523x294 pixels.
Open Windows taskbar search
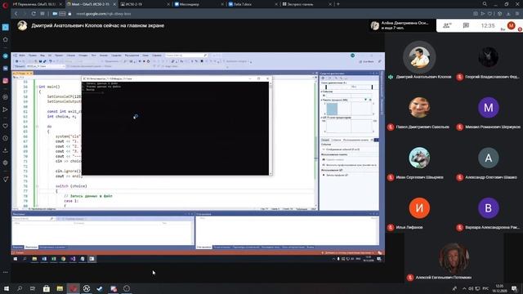[20, 288]
